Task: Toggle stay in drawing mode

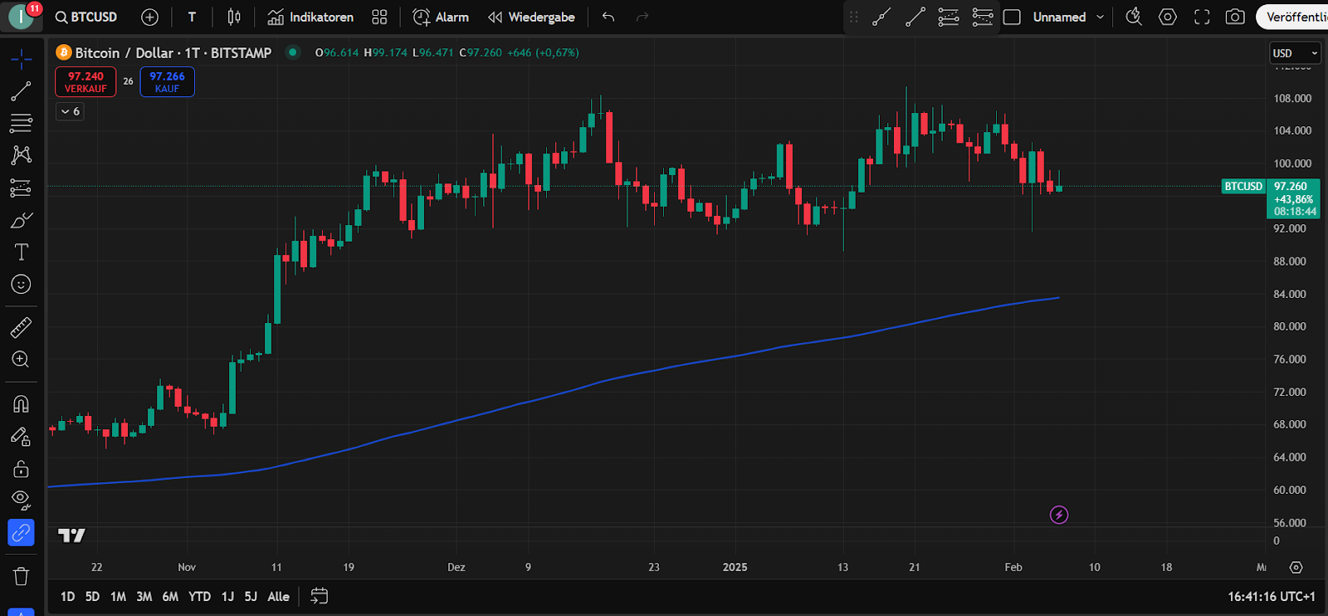Action: (x=22, y=437)
